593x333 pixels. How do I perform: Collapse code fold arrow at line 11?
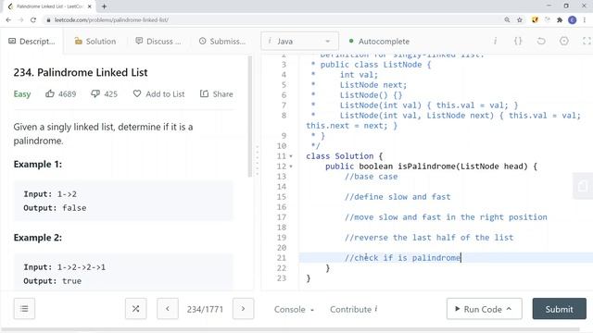coord(291,156)
